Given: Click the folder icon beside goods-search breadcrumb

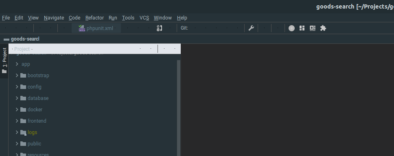Looking at the screenshot, I should click(7, 39).
